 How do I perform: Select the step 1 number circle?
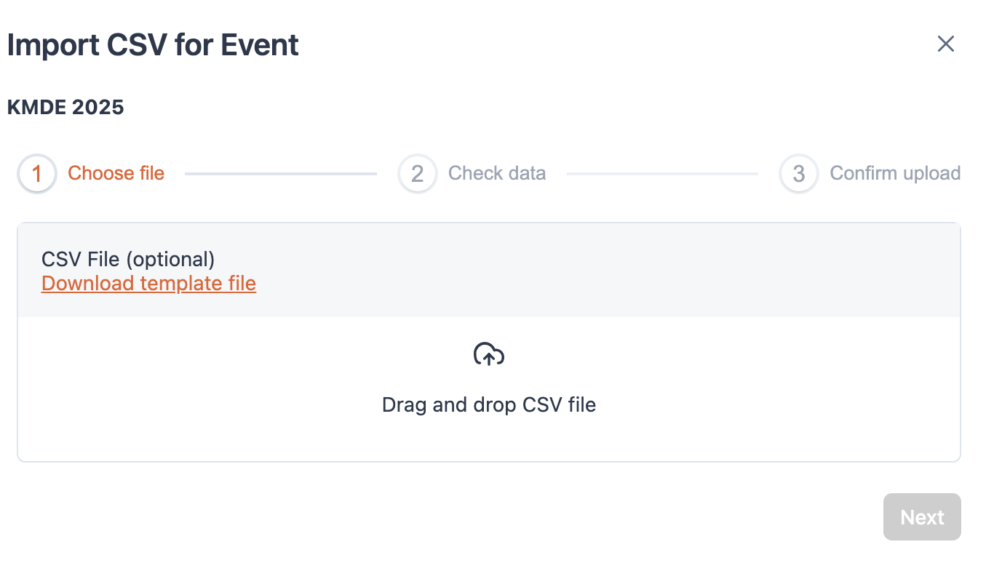pyautogui.click(x=37, y=174)
